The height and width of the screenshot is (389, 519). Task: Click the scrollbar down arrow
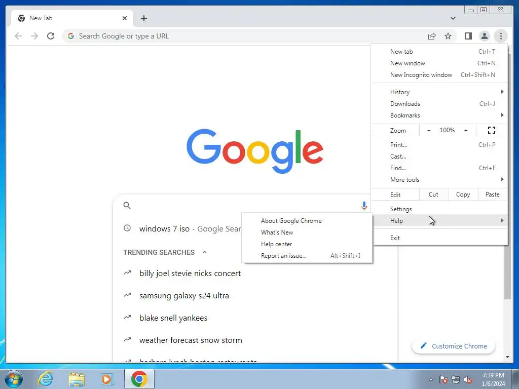coord(508,357)
